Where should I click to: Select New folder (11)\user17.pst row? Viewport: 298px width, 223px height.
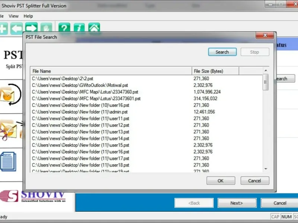pyautogui.click(x=146, y=158)
